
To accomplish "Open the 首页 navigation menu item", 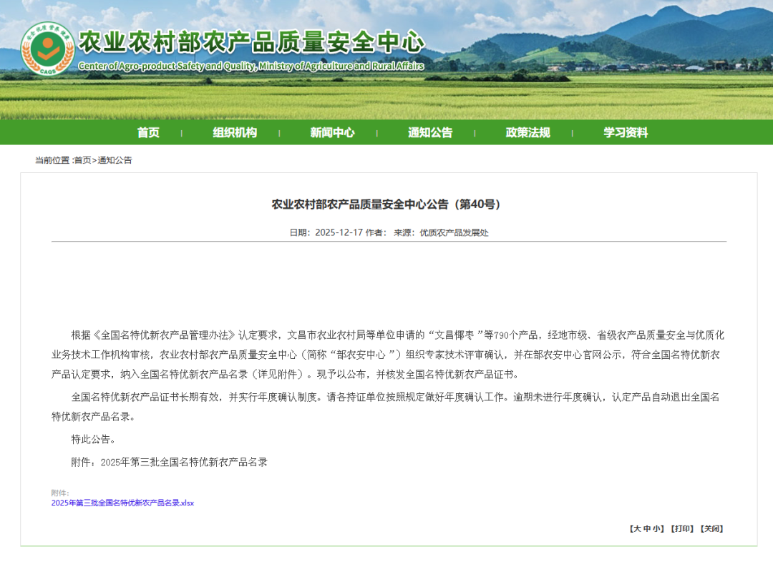I will tap(147, 132).
